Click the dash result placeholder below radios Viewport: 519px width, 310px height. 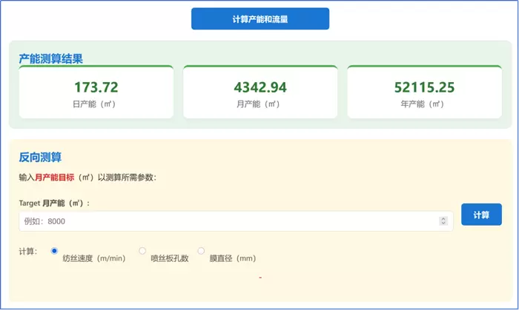point(260,277)
